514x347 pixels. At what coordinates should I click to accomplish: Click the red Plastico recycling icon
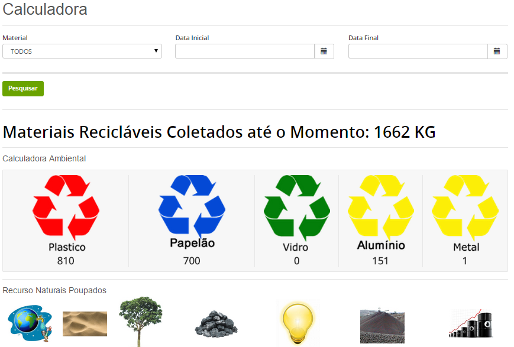click(66, 207)
